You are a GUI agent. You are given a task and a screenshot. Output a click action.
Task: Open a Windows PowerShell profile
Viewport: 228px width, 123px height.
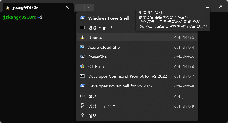(x=137, y=18)
